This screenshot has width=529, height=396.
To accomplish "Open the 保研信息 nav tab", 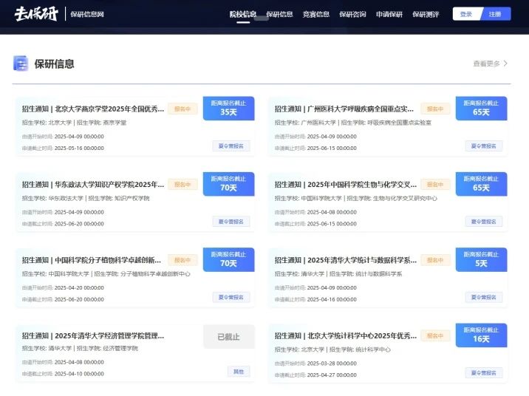I will click(x=279, y=14).
